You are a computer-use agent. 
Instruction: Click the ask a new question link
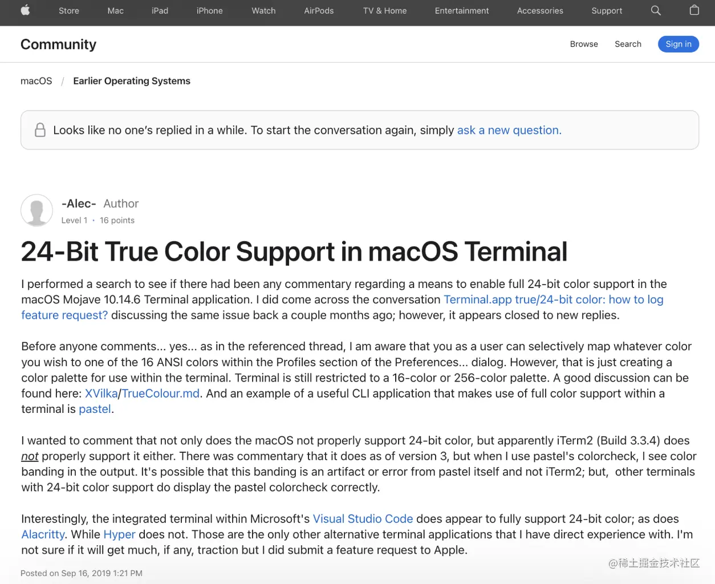[509, 130]
